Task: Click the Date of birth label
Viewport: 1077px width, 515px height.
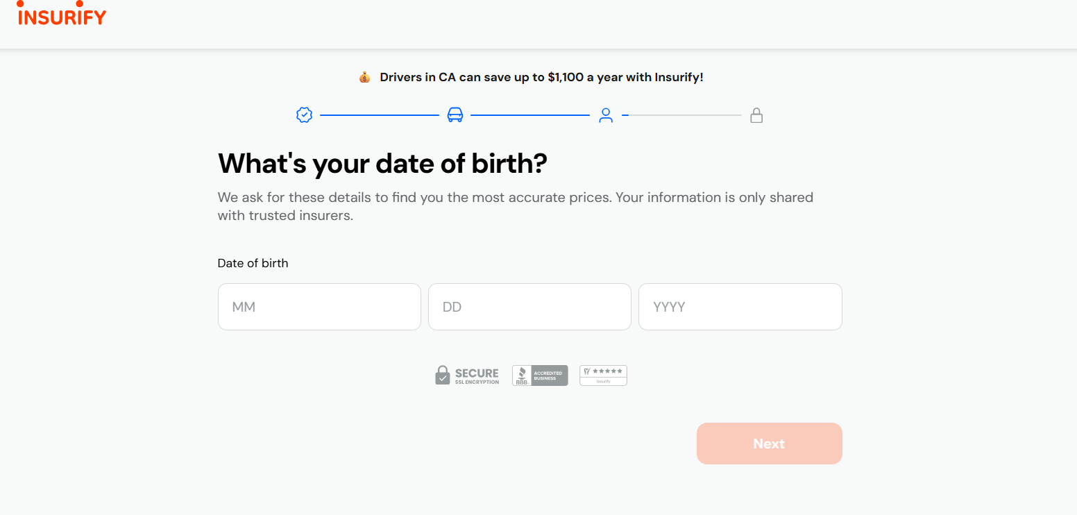Action: [x=253, y=263]
